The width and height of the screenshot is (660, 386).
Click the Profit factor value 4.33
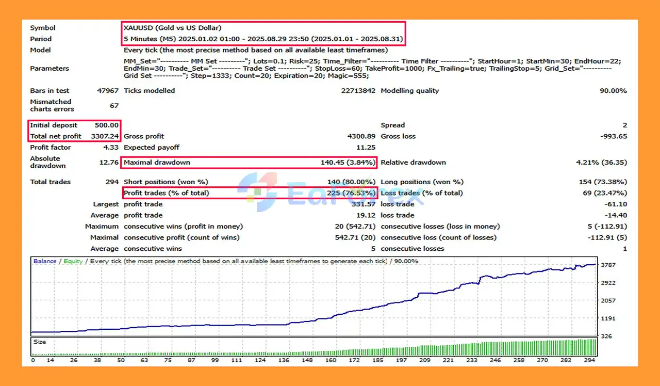tap(111, 148)
